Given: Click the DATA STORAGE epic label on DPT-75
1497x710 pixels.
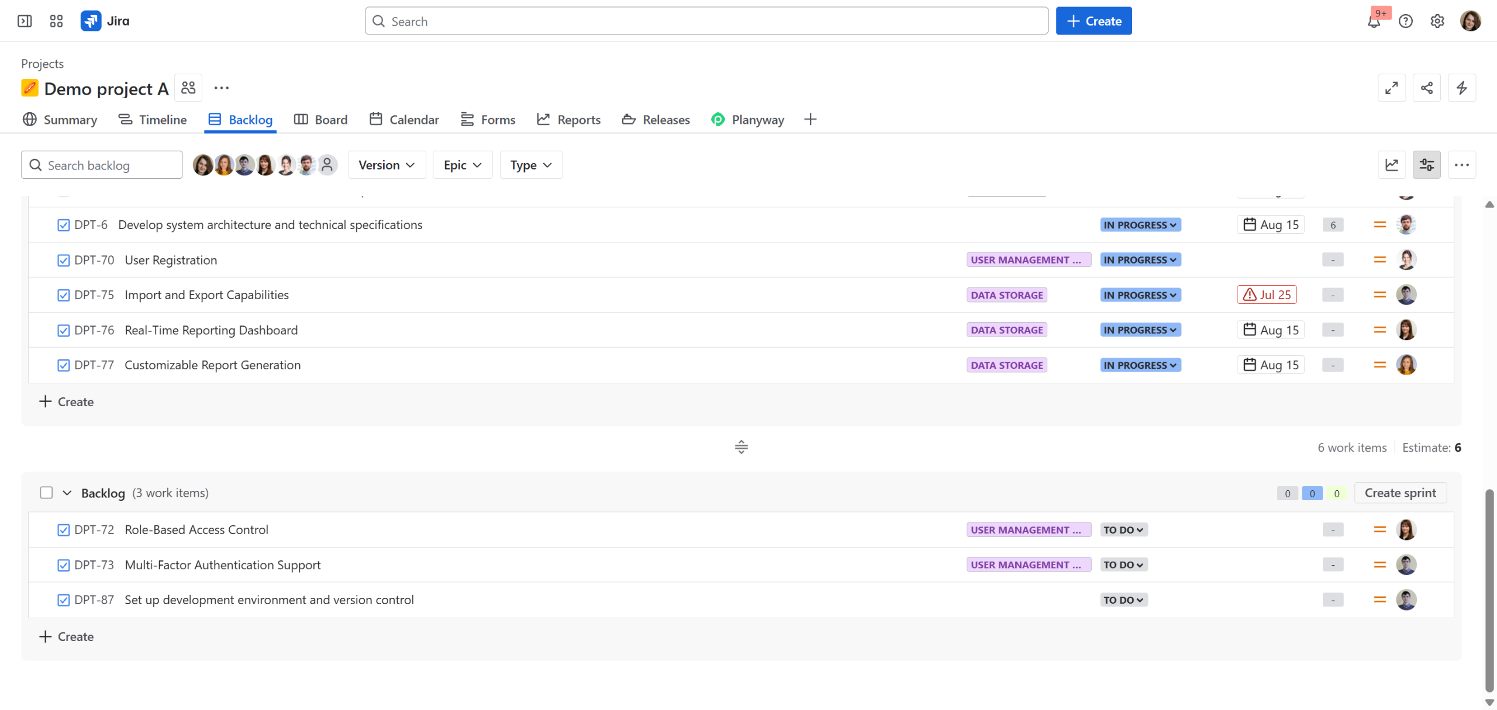Looking at the screenshot, I should 1006,295.
